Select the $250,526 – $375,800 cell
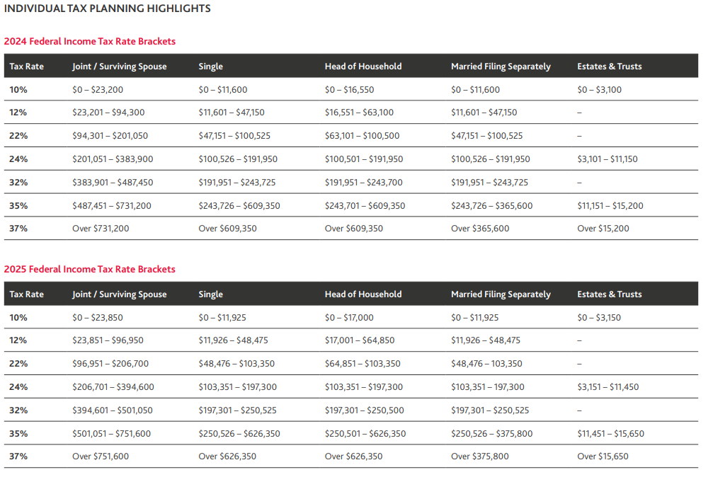Screen dimensions: 713x477 (492, 434)
